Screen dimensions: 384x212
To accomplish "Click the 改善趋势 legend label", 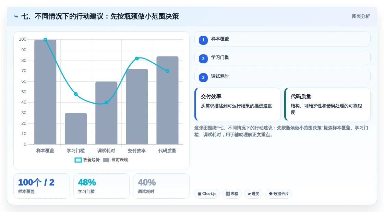I will (92, 160).
